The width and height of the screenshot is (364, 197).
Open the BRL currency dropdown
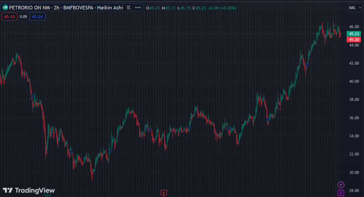coord(355,8)
